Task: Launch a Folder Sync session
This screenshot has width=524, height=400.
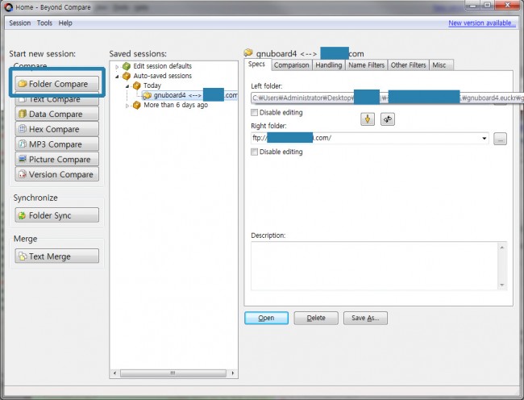Action: pyautogui.click(x=56, y=215)
